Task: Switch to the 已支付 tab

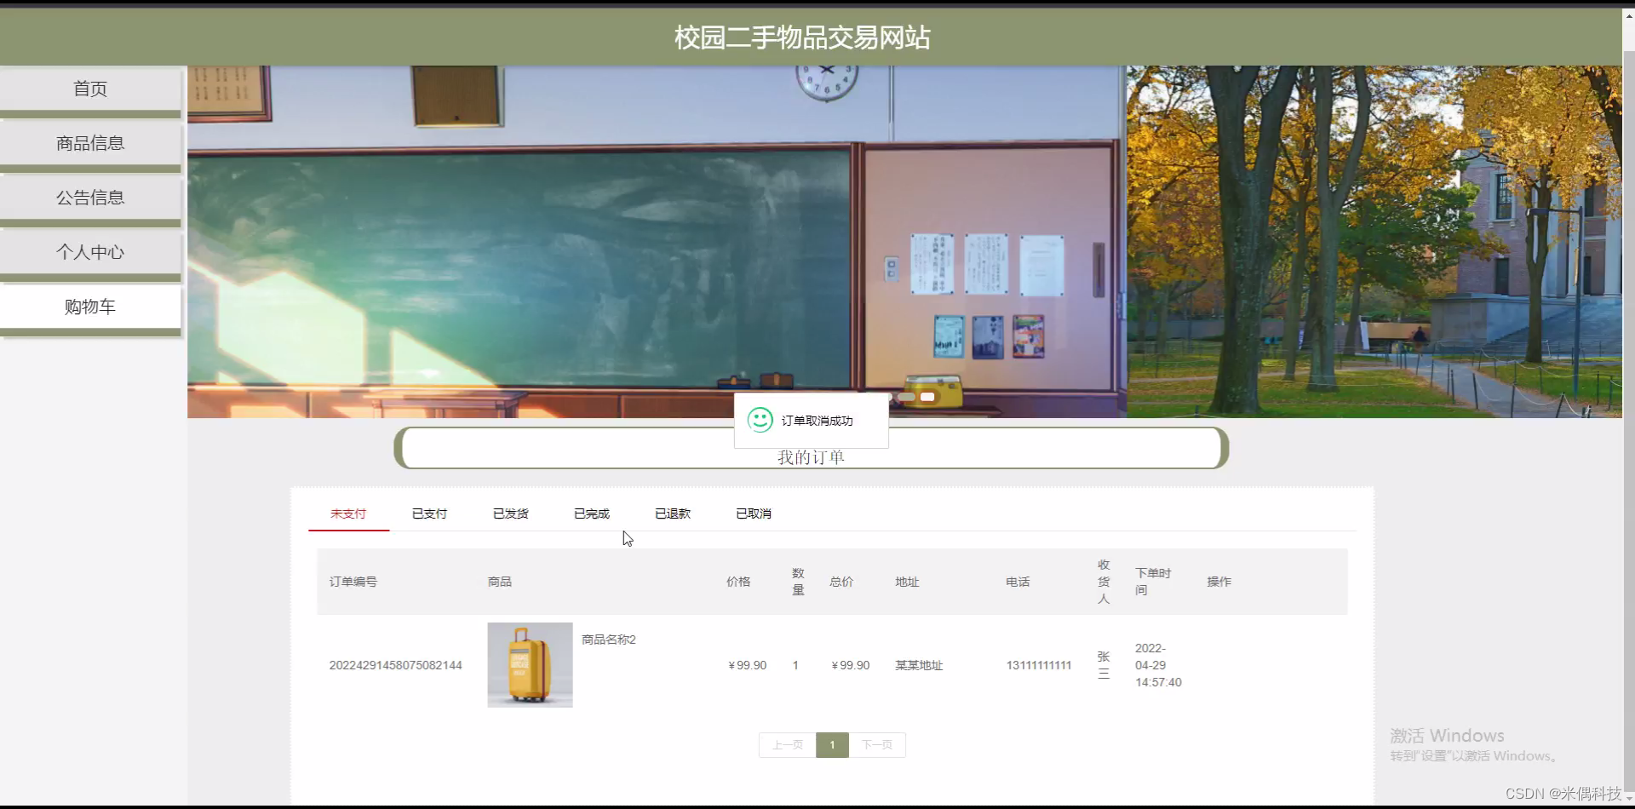Action: [428, 514]
